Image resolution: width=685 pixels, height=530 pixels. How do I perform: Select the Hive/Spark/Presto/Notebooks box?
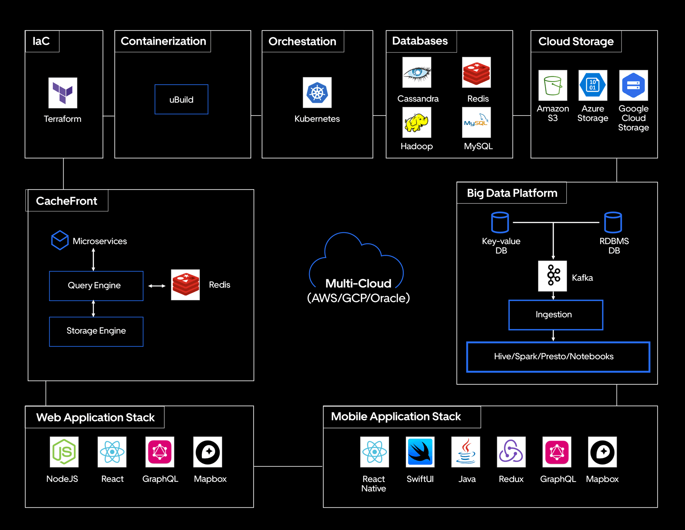pos(558,357)
